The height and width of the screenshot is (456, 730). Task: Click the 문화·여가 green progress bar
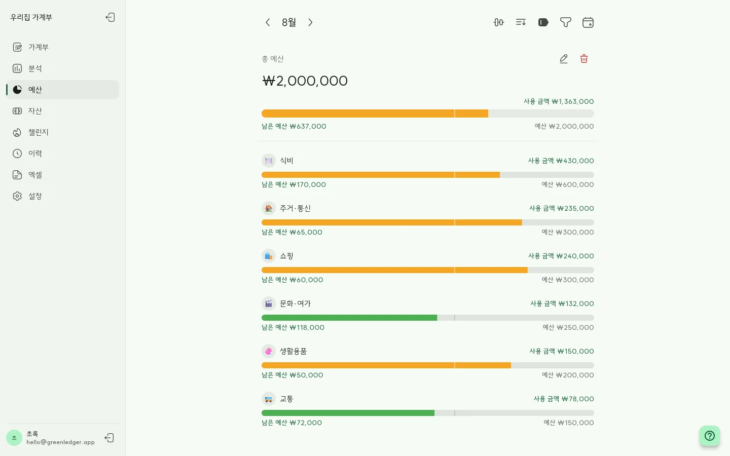point(349,318)
